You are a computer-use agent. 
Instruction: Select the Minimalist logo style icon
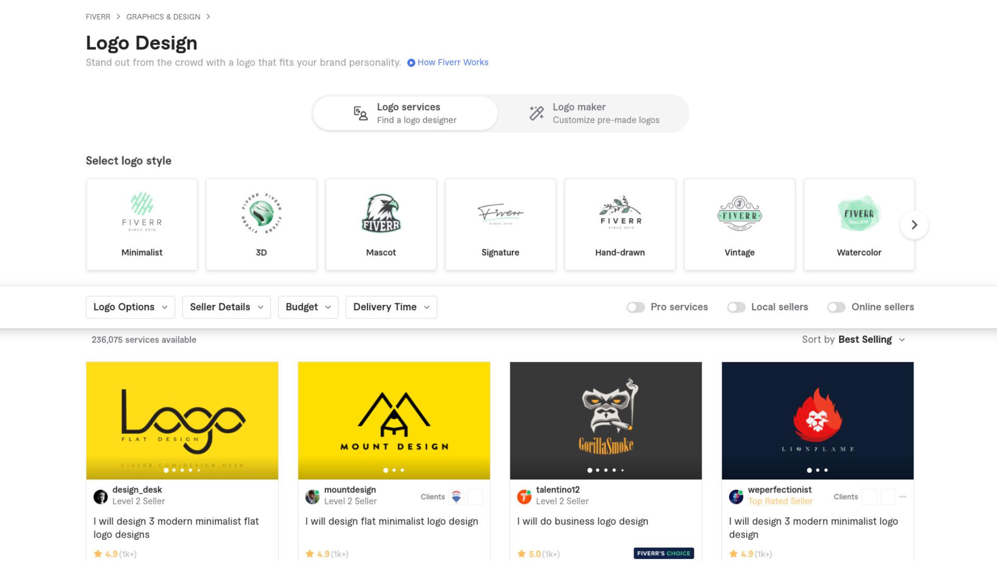click(142, 212)
